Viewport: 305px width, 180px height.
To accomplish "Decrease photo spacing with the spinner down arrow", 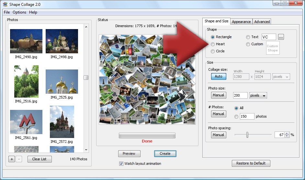I will (287, 136).
